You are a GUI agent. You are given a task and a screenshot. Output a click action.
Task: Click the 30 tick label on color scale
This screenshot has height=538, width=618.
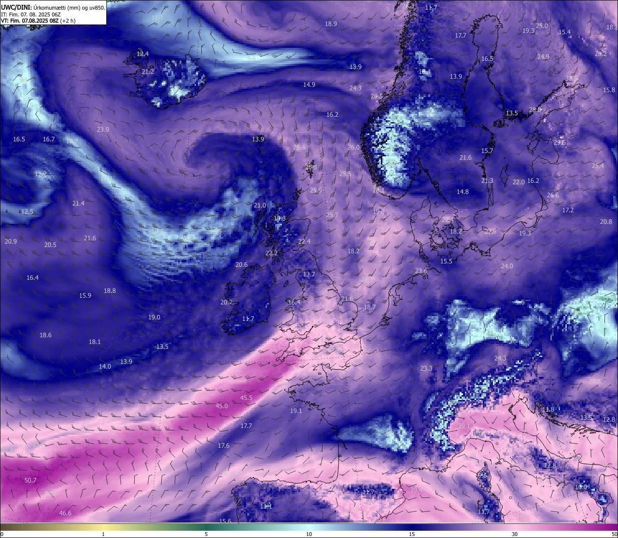515,535
